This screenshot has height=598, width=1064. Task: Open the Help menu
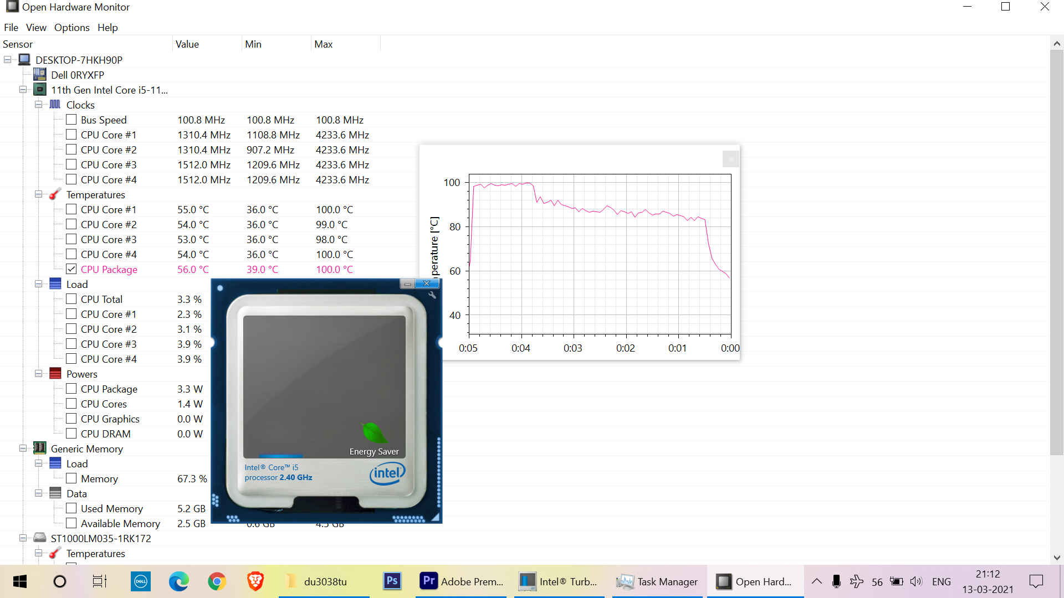click(x=108, y=27)
